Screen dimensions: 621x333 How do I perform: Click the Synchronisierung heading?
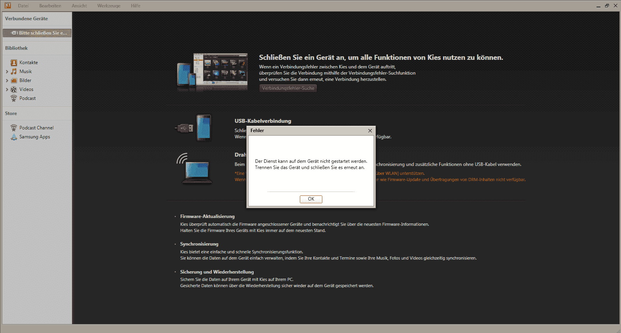pos(199,244)
